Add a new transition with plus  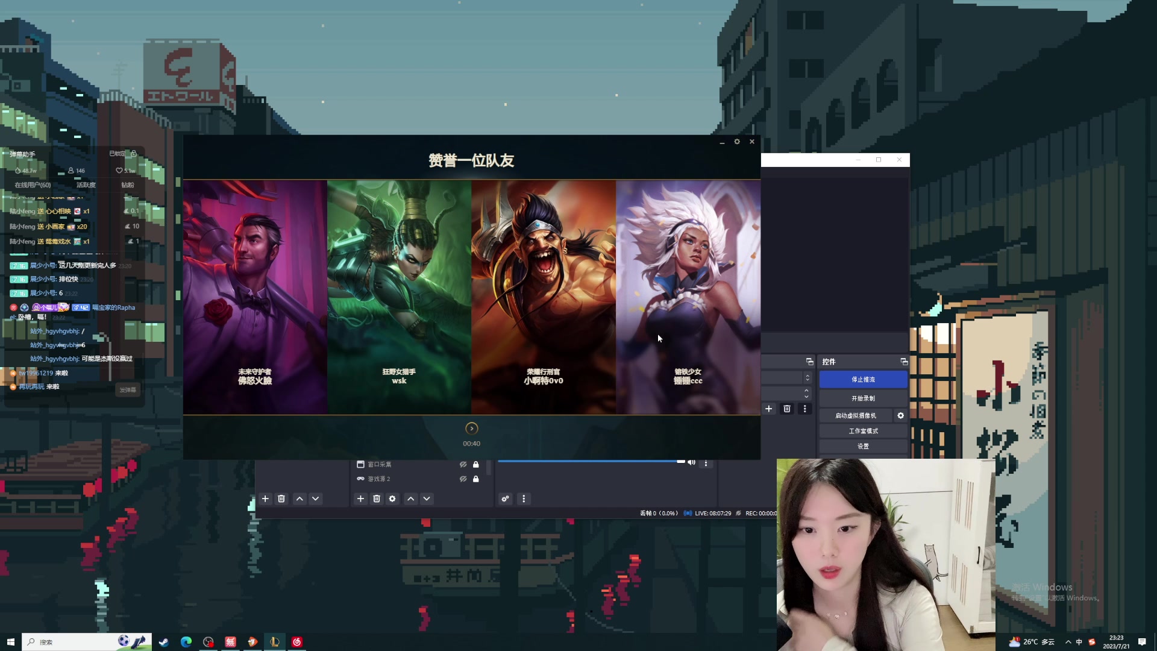768,409
